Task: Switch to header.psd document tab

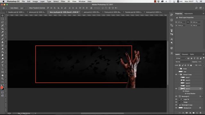Action: click(x=16, y=12)
